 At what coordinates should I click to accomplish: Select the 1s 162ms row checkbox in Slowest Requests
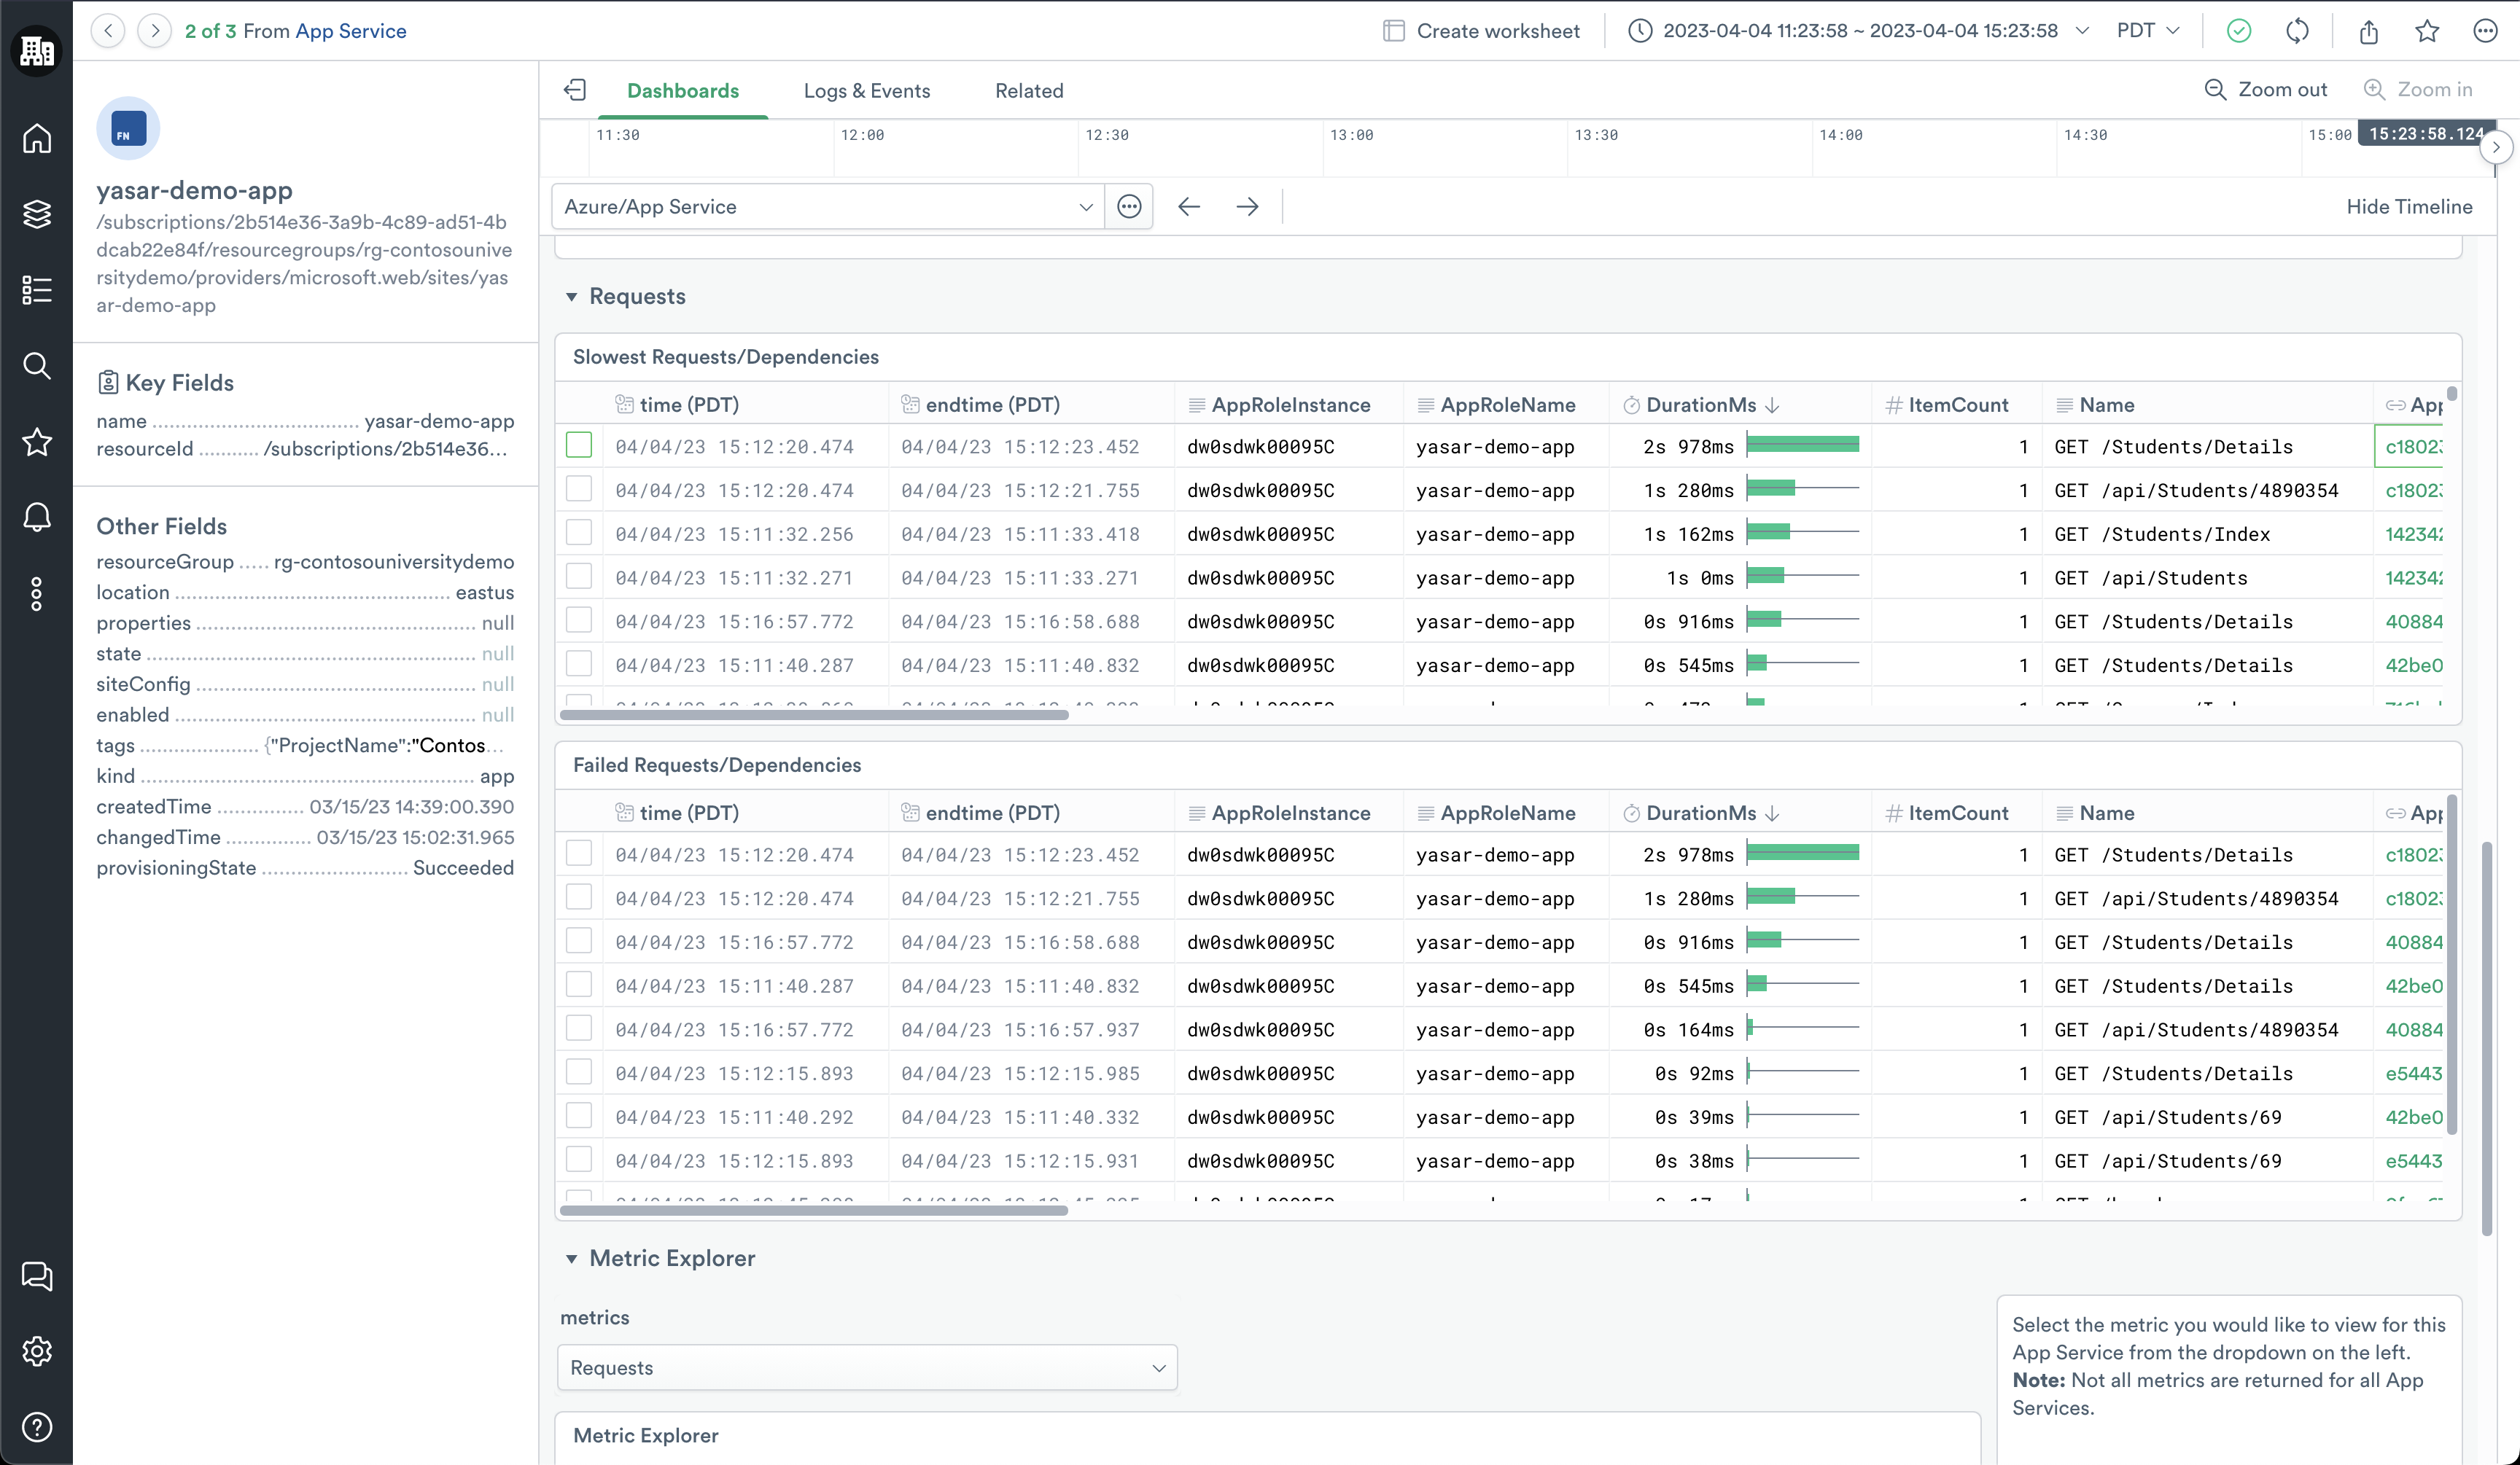[x=579, y=533]
